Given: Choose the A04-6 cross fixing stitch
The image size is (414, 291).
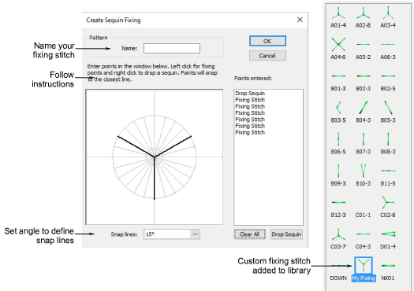Looking at the screenshot, I should [338, 49].
